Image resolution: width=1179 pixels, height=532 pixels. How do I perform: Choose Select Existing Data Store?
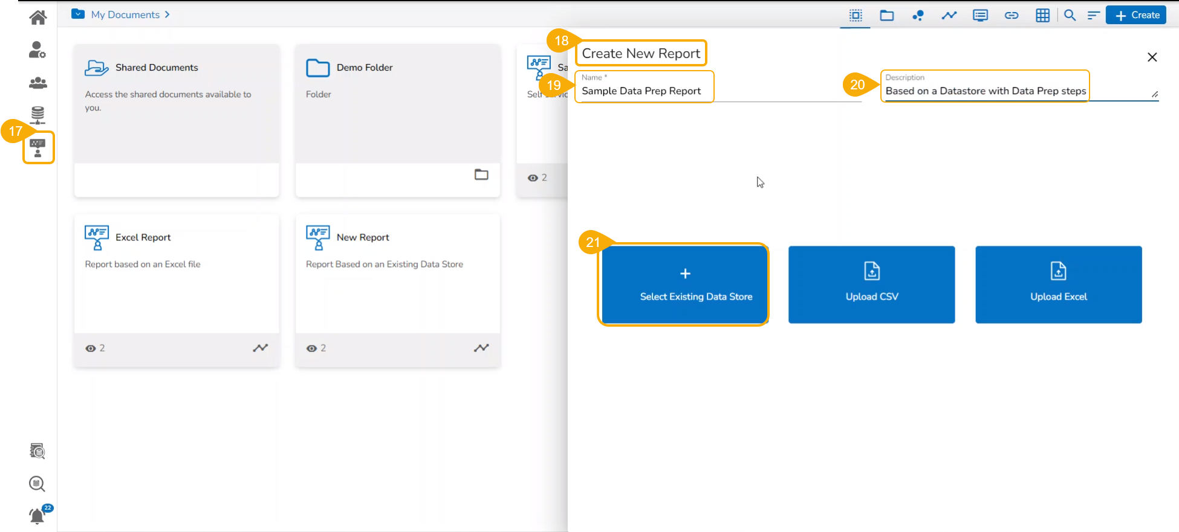(685, 284)
